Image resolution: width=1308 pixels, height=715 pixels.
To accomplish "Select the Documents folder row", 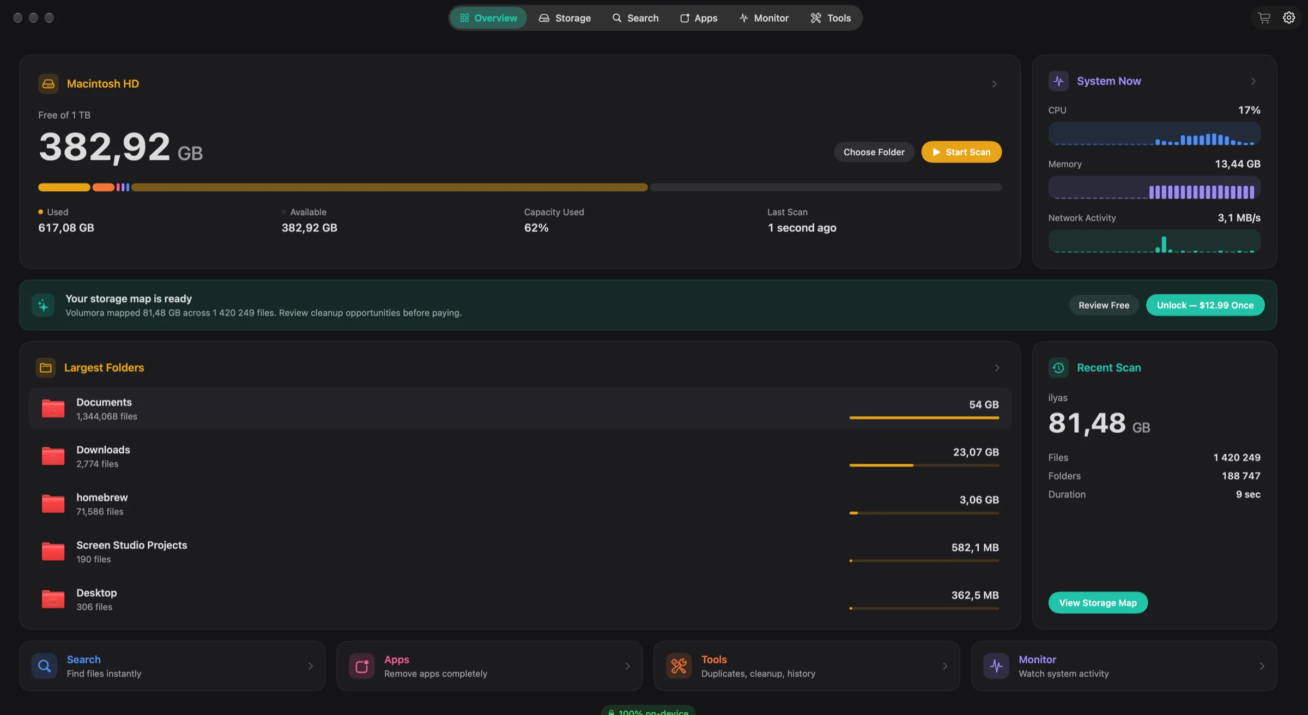I will [x=520, y=409].
